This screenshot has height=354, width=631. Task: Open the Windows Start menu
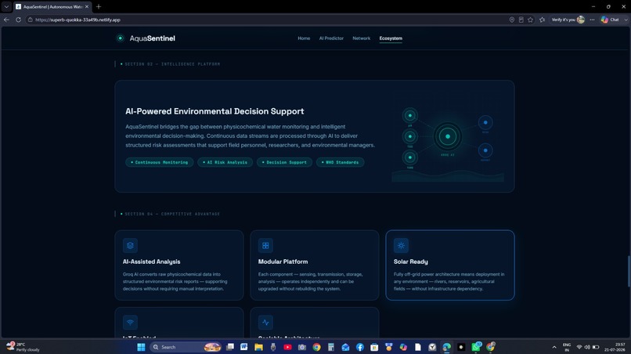pos(141,347)
